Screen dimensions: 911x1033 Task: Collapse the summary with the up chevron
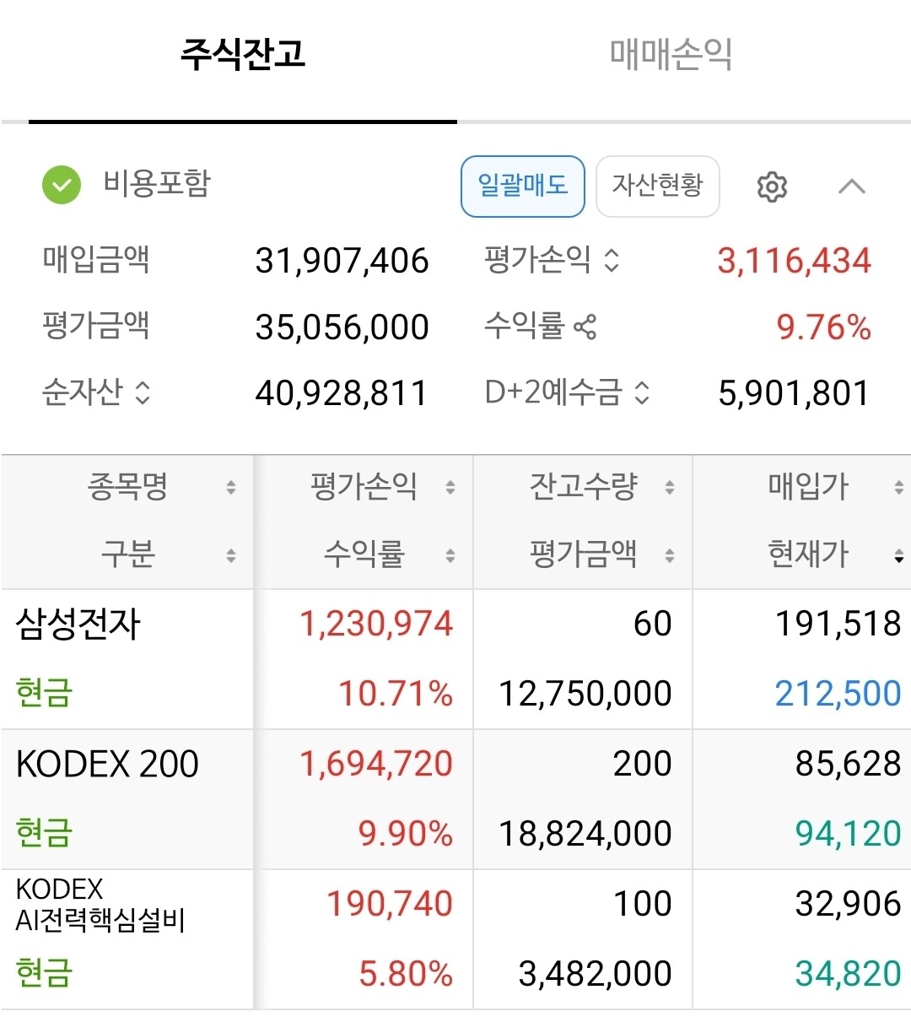pyautogui.click(x=852, y=186)
